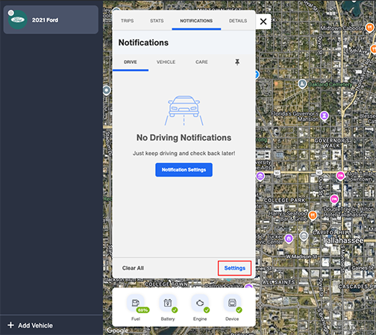Select the Drive notifications sub-tab
The width and height of the screenshot is (376, 335).
click(131, 62)
